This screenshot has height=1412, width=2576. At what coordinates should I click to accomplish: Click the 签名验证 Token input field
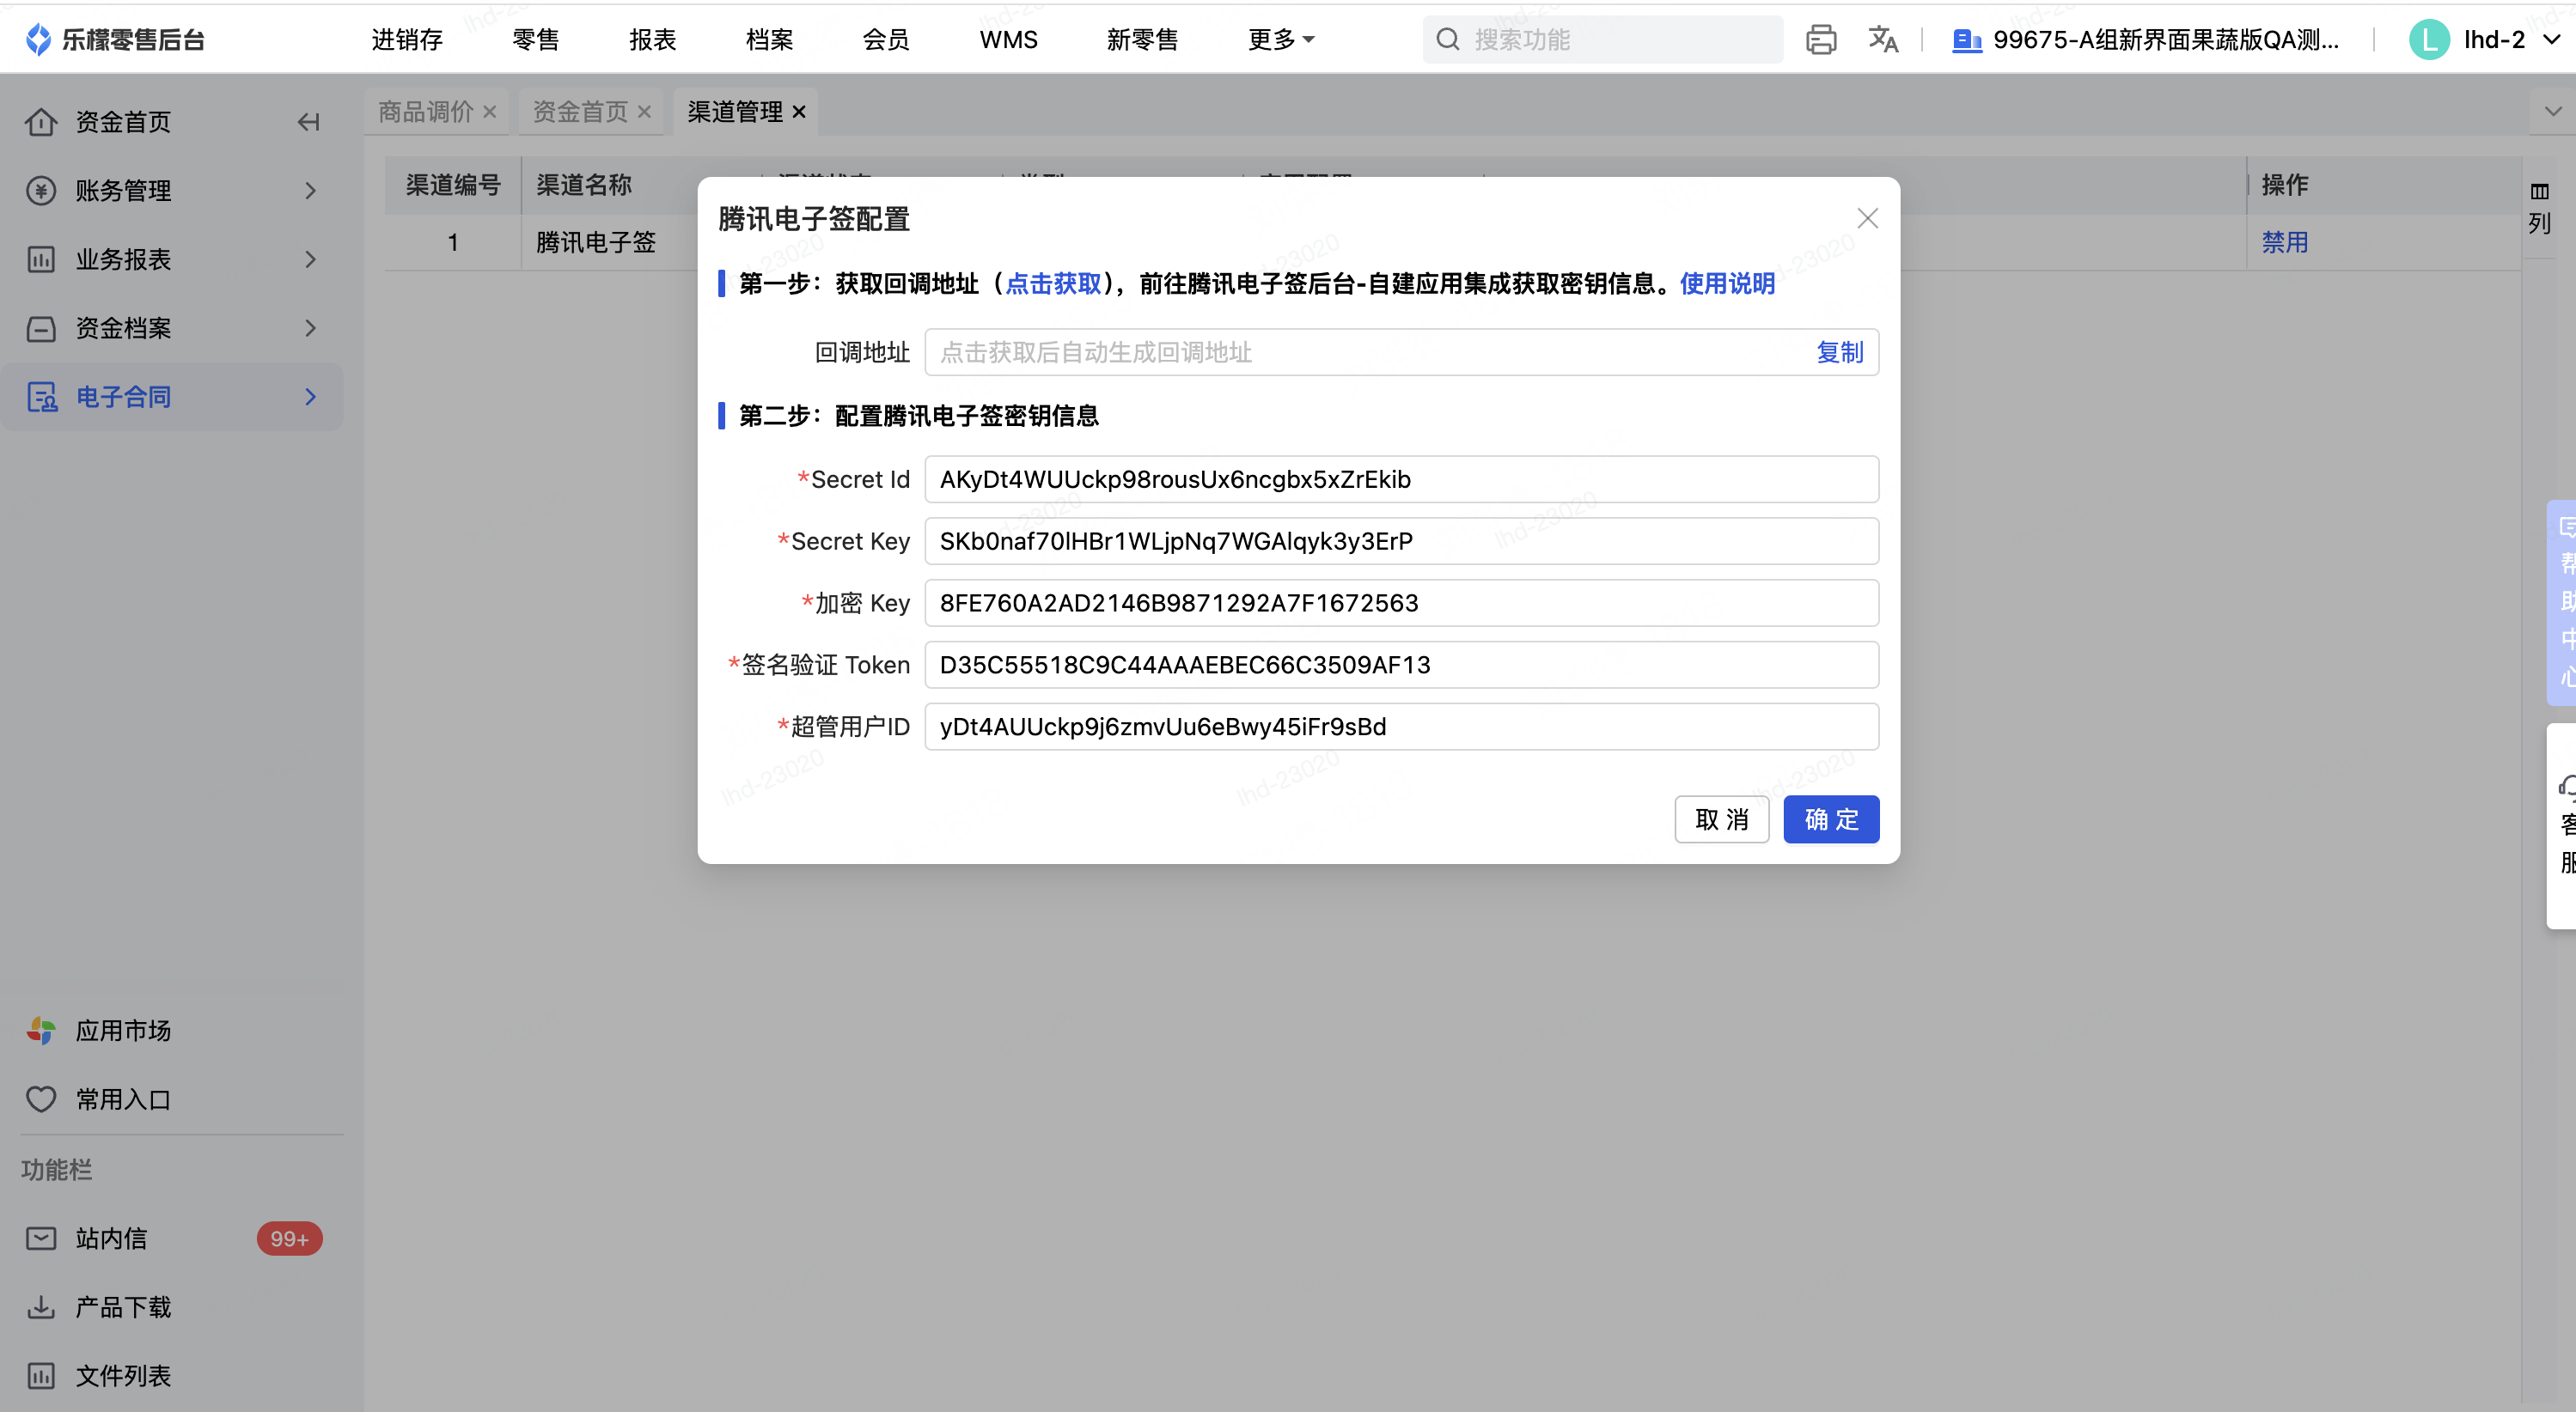pyautogui.click(x=1402, y=665)
